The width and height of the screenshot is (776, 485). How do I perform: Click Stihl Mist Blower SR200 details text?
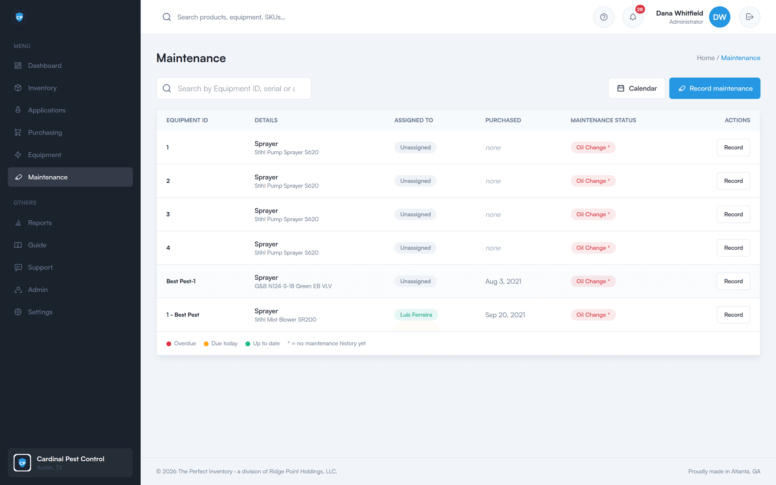(285, 320)
